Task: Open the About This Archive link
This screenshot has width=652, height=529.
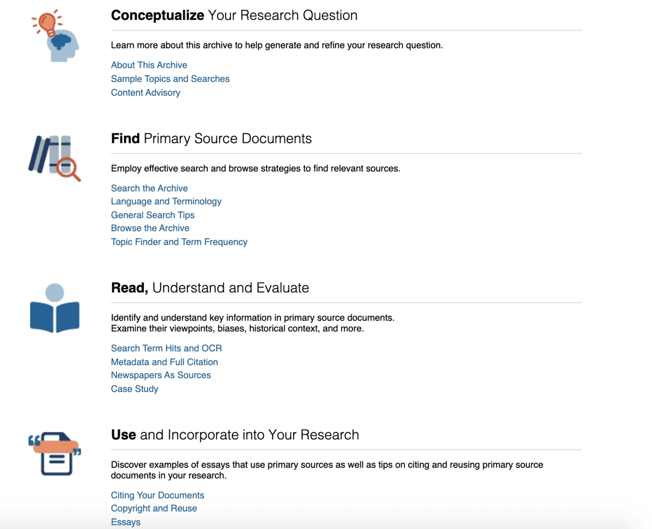Action: point(149,65)
